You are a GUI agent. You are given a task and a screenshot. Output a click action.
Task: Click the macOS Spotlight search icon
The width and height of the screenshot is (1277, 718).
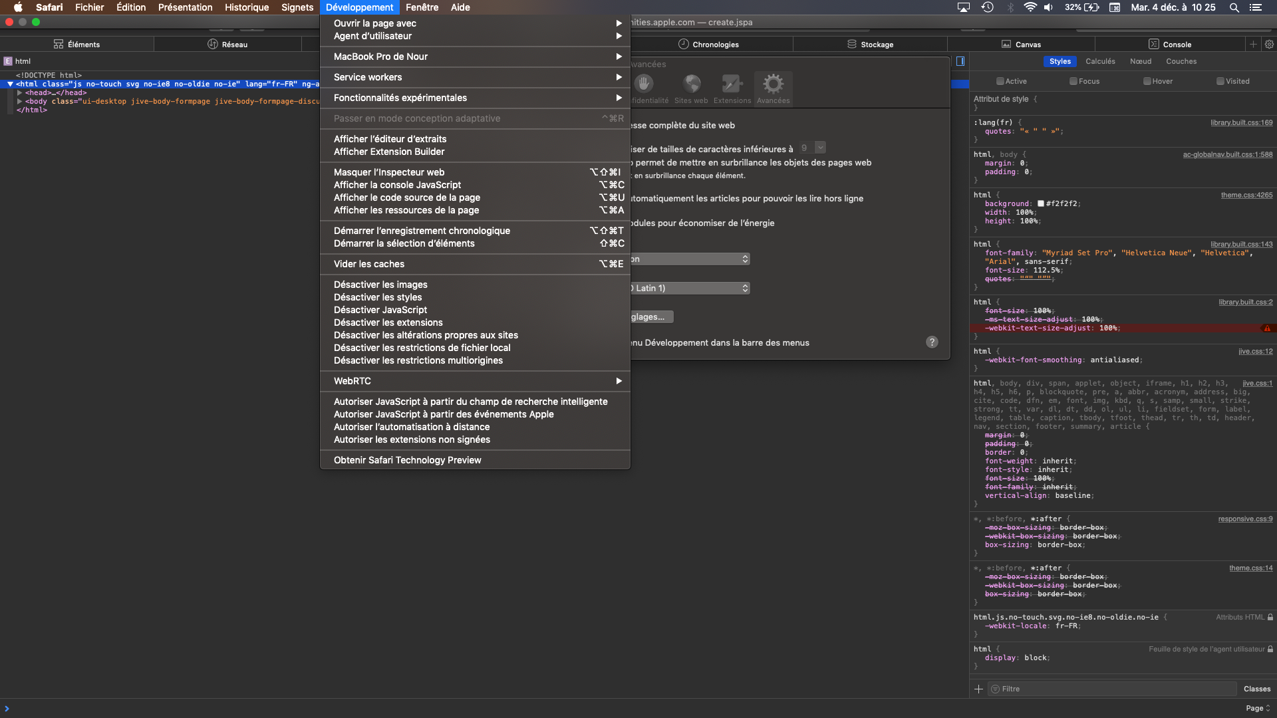point(1234,7)
